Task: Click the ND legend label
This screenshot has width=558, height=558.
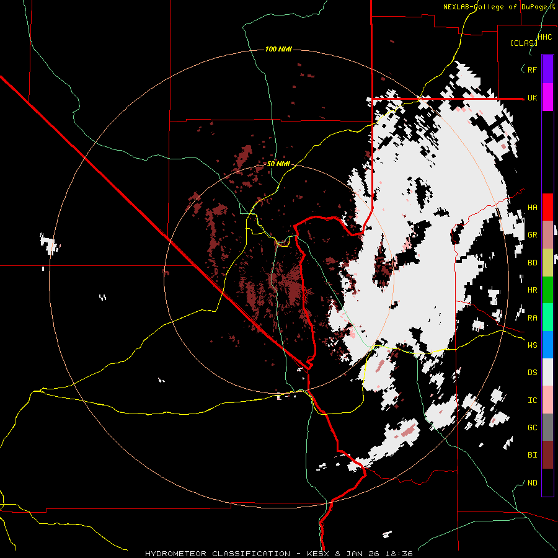Action: point(532,483)
